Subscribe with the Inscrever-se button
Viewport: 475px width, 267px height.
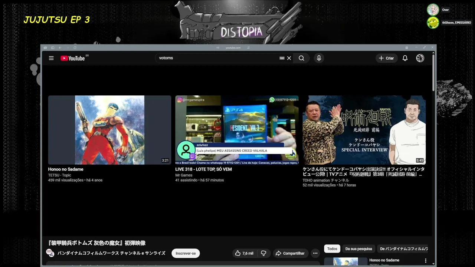point(186,253)
